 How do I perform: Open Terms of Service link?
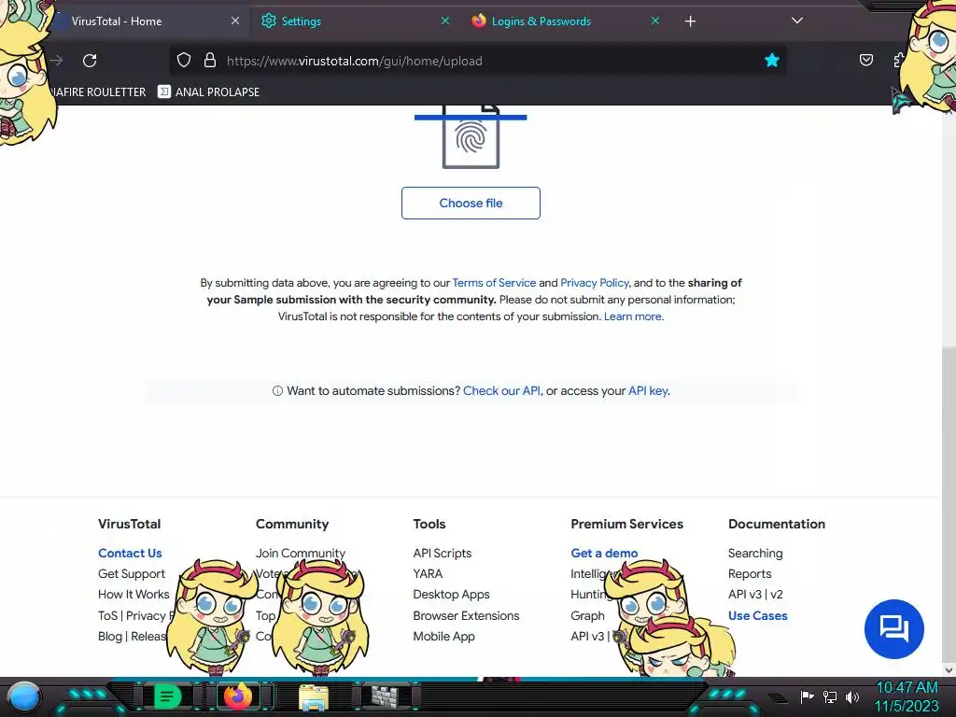494,283
